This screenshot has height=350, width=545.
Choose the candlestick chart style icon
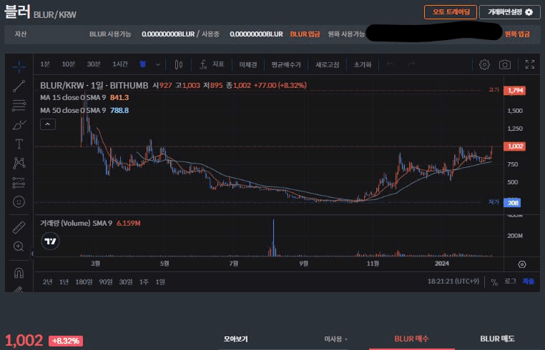pos(178,64)
